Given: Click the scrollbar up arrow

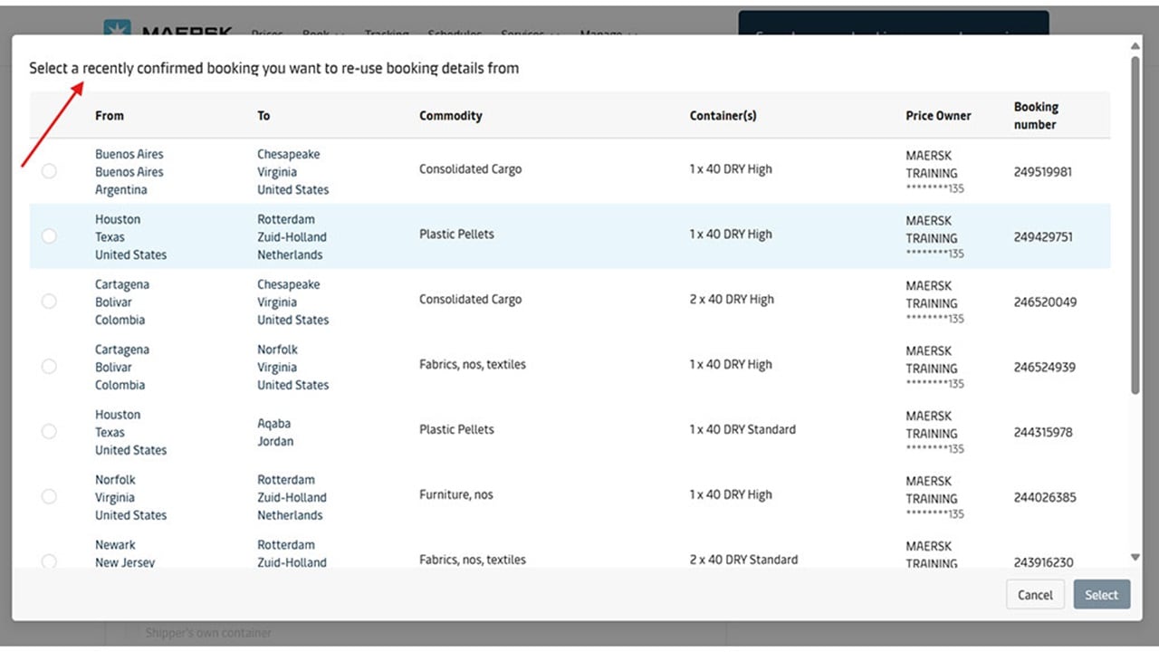Looking at the screenshot, I should pyautogui.click(x=1135, y=46).
